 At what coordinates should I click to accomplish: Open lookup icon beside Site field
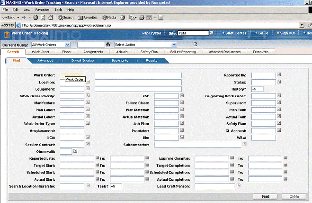point(211,33)
